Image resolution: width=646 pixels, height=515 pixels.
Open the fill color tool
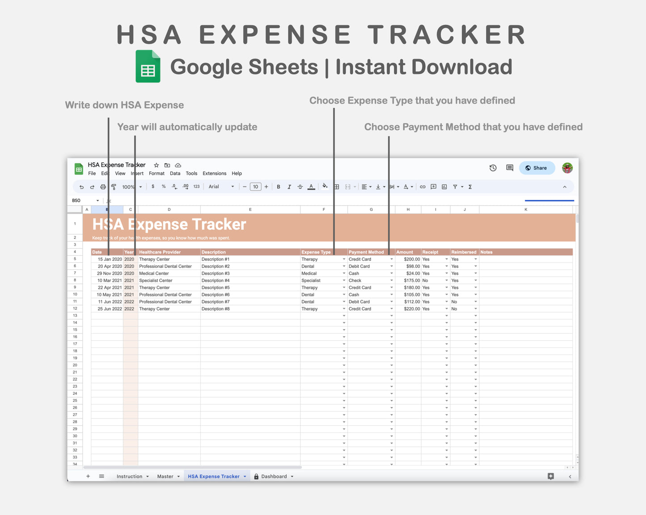(325, 186)
